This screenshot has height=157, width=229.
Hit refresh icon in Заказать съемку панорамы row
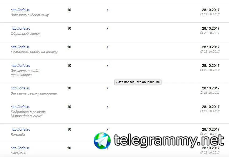click(202, 93)
